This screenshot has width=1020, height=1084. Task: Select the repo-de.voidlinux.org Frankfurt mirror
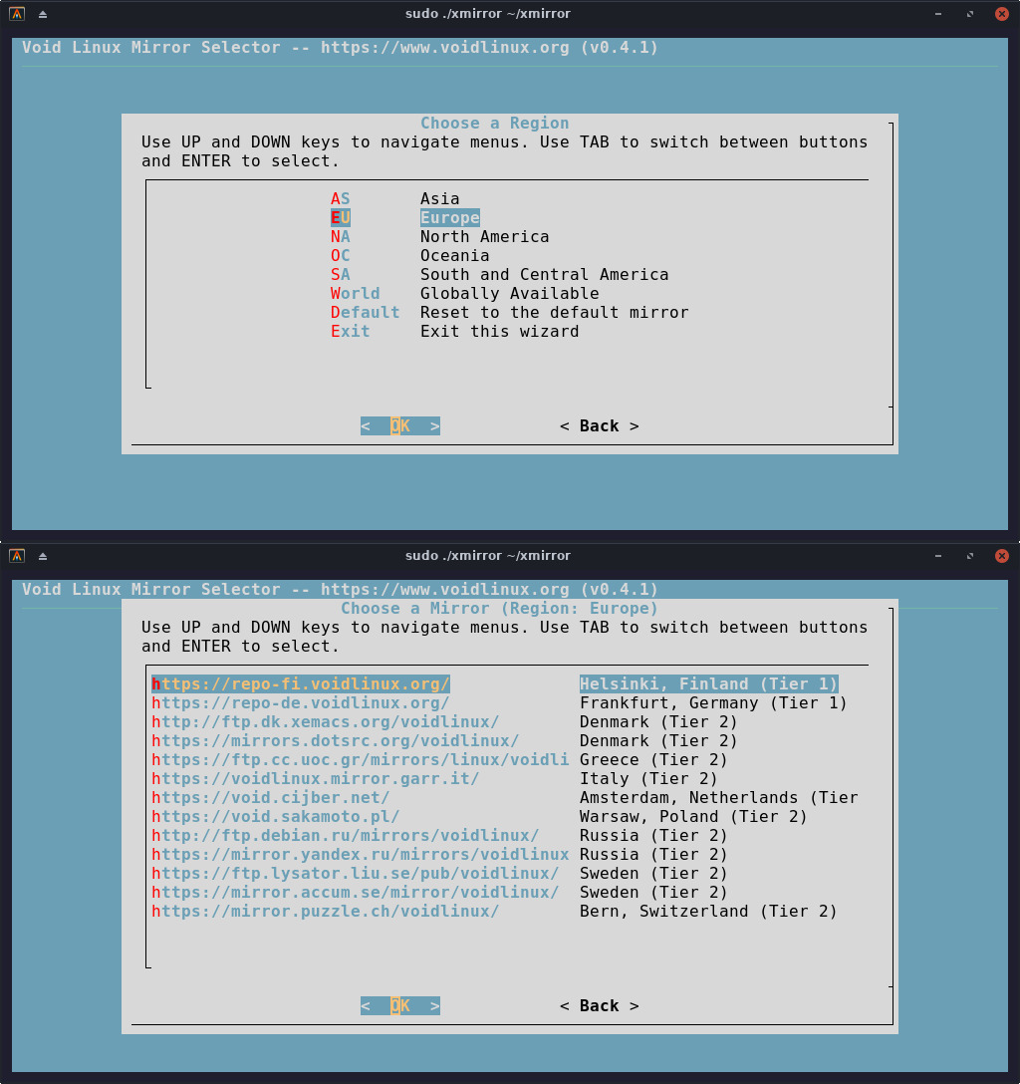point(301,703)
